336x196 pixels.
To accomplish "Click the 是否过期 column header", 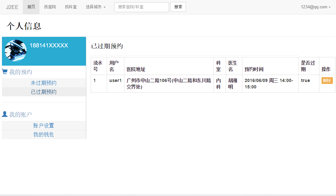I will tap(309, 66).
